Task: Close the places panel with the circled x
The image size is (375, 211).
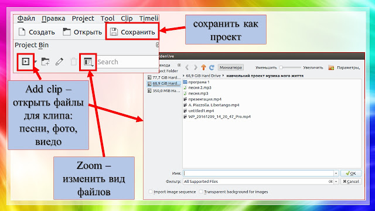Action: point(179,65)
